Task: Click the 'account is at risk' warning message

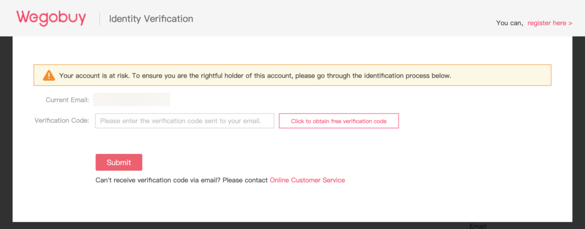Action: 255,76
